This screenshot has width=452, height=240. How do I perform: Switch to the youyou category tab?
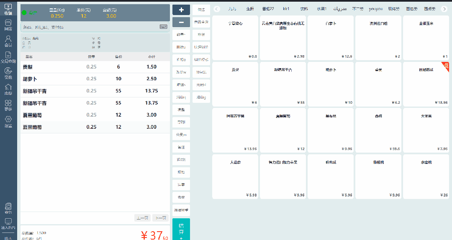(x=375, y=9)
